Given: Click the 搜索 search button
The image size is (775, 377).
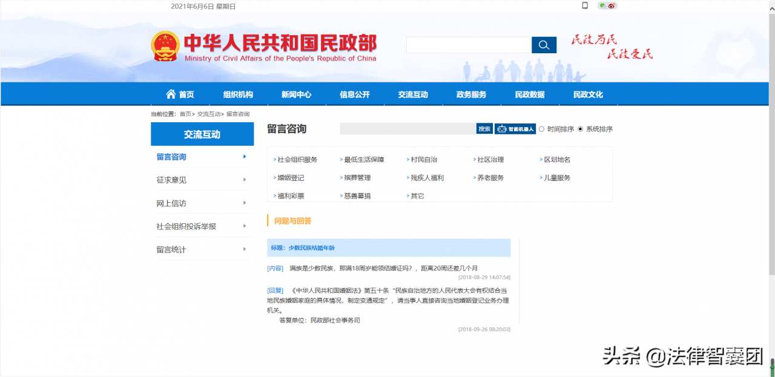Looking at the screenshot, I should 483,128.
